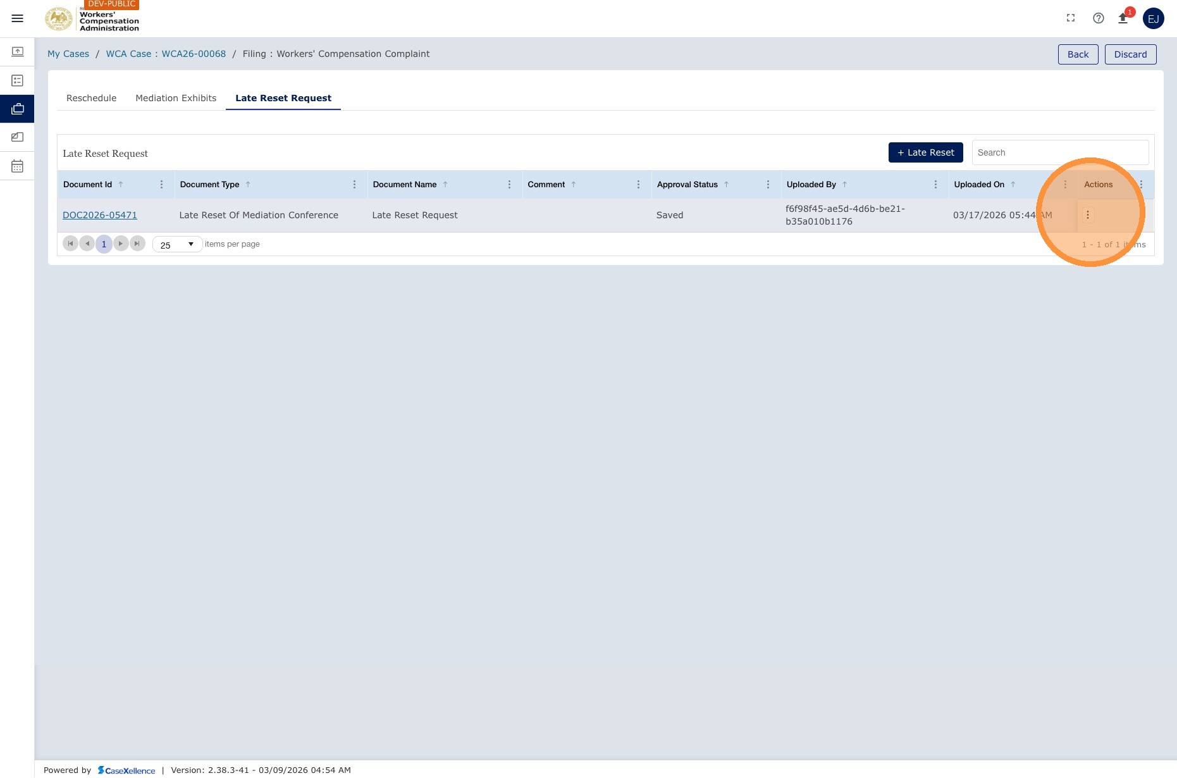Image resolution: width=1177 pixels, height=778 pixels.
Task: Click the upload icon in the left sidebar
Action: [x=18, y=52]
